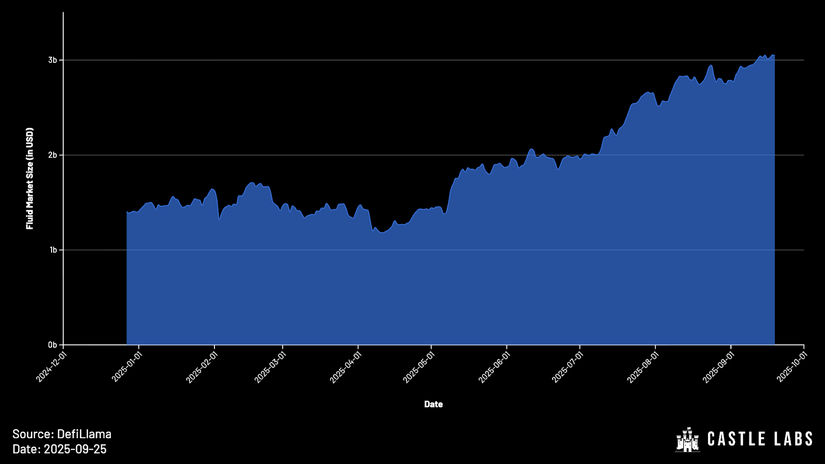Click the 2025-05-01 date tick label

(419, 367)
